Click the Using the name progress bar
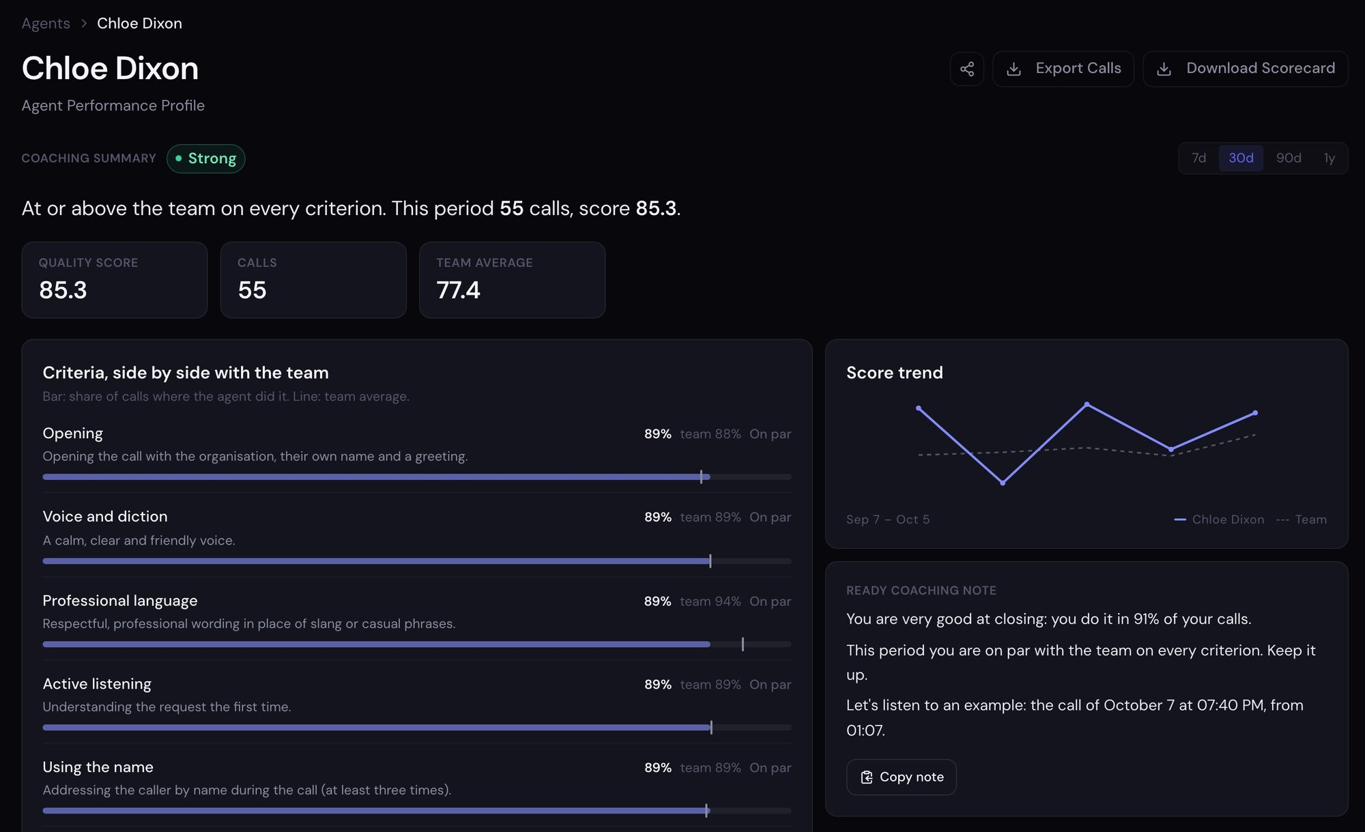This screenshot has height=832, width=1365. coord(417,811)
